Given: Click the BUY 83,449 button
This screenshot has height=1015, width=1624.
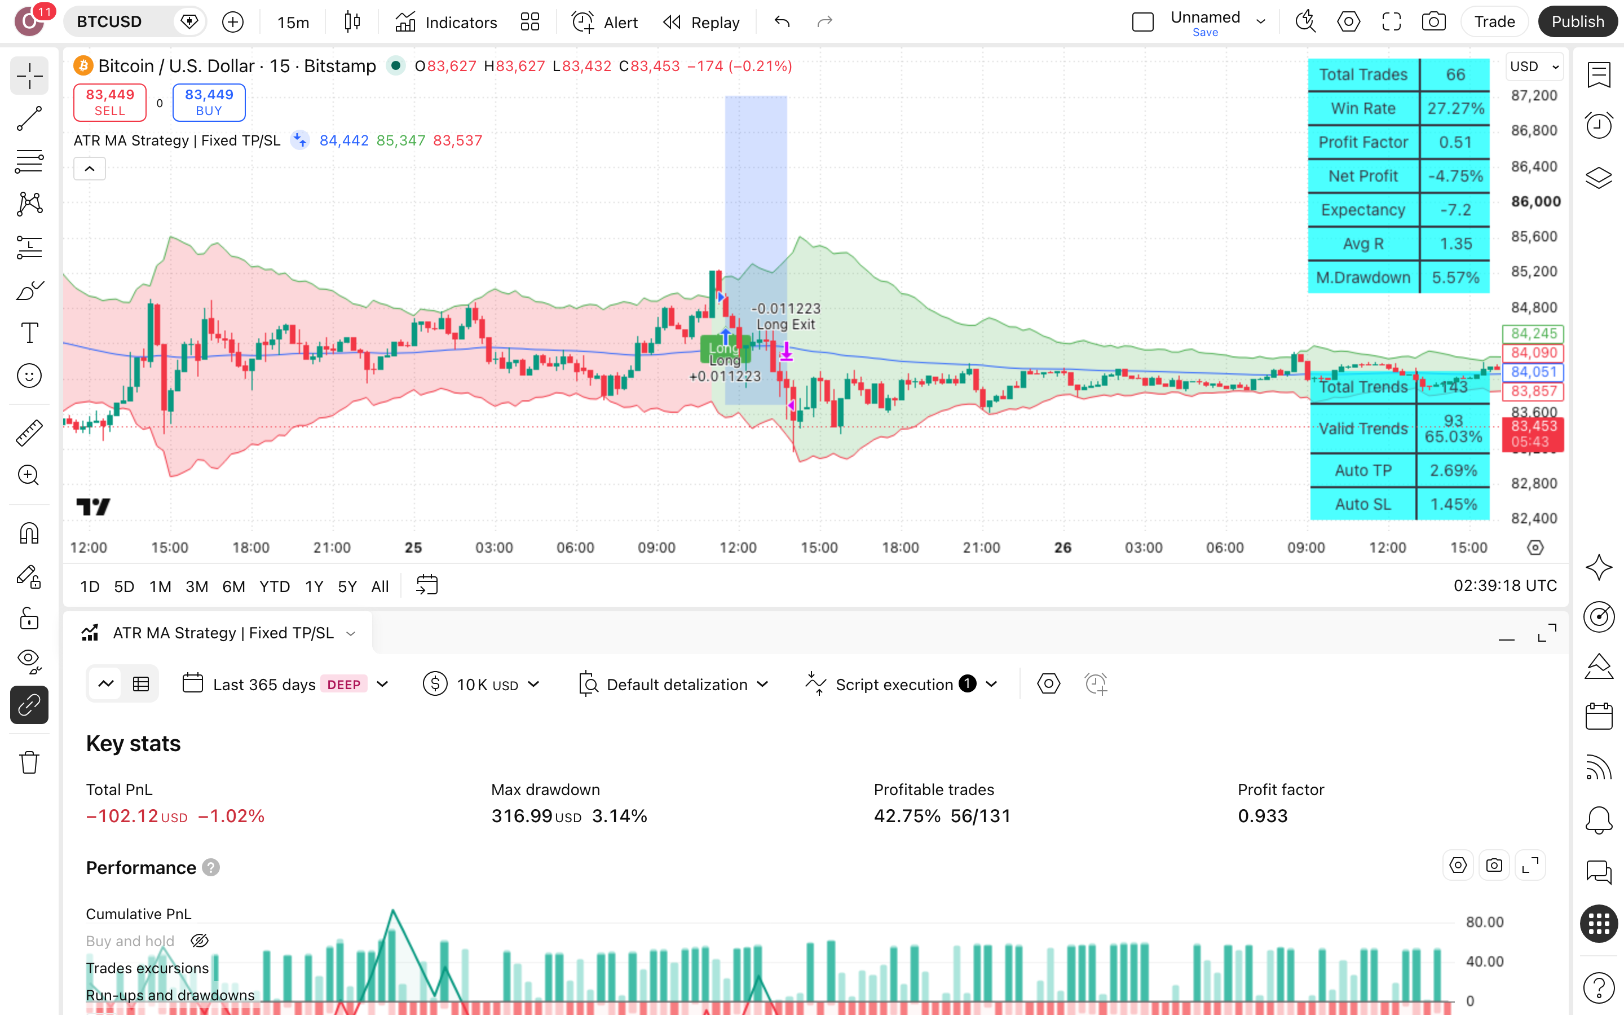Looking at the screenshot, I should click(x=209, y=103).
